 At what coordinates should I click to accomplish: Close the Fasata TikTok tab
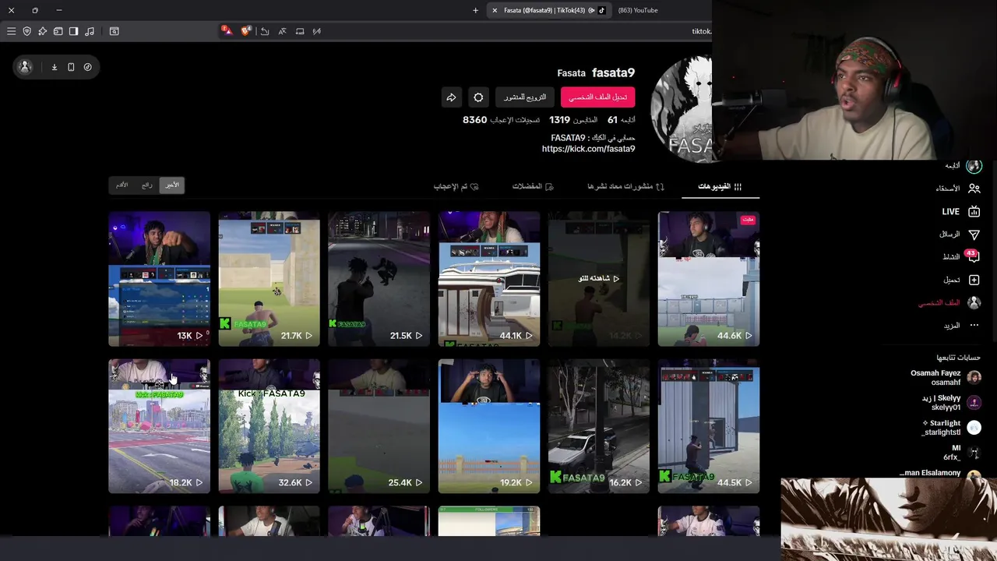pyautogui.click(x=494, y=10)
